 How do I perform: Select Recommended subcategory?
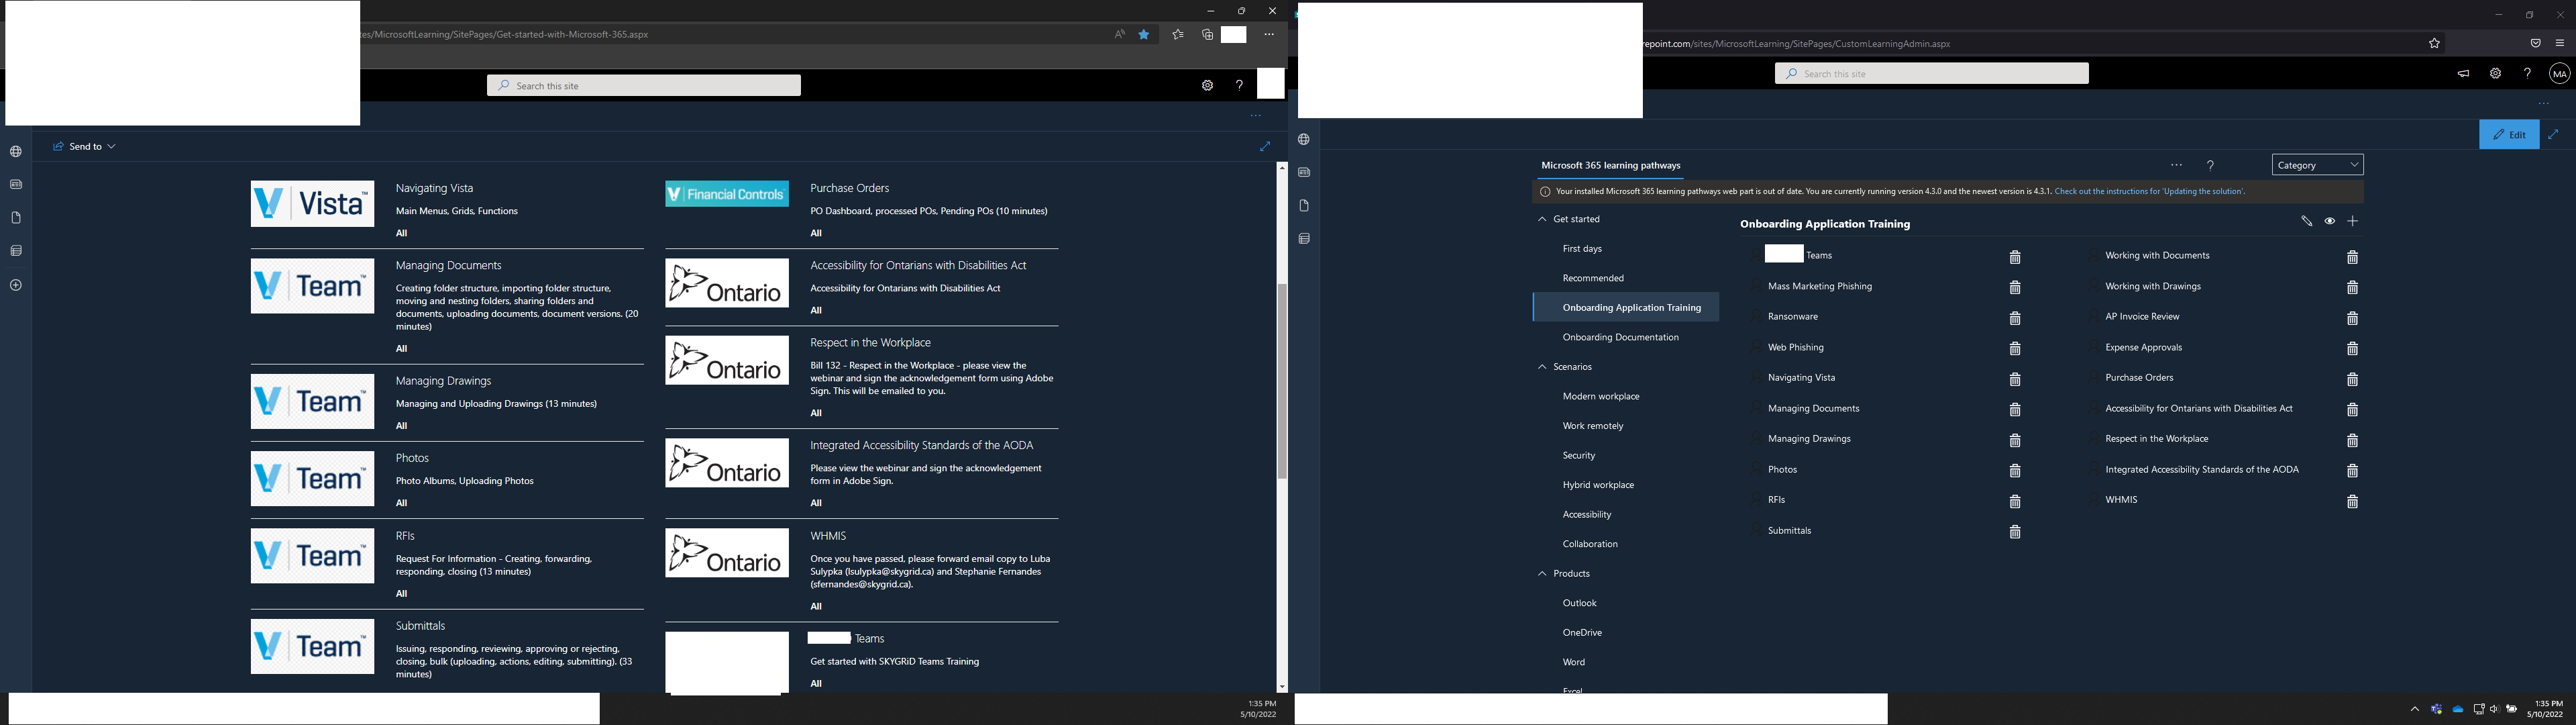pos(1593,279)
